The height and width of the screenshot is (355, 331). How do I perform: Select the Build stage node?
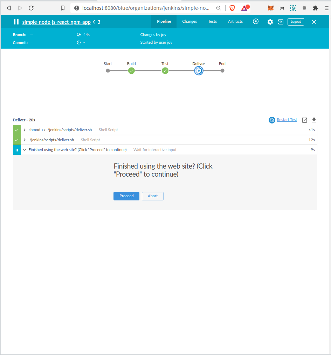(x=131, y=71)
